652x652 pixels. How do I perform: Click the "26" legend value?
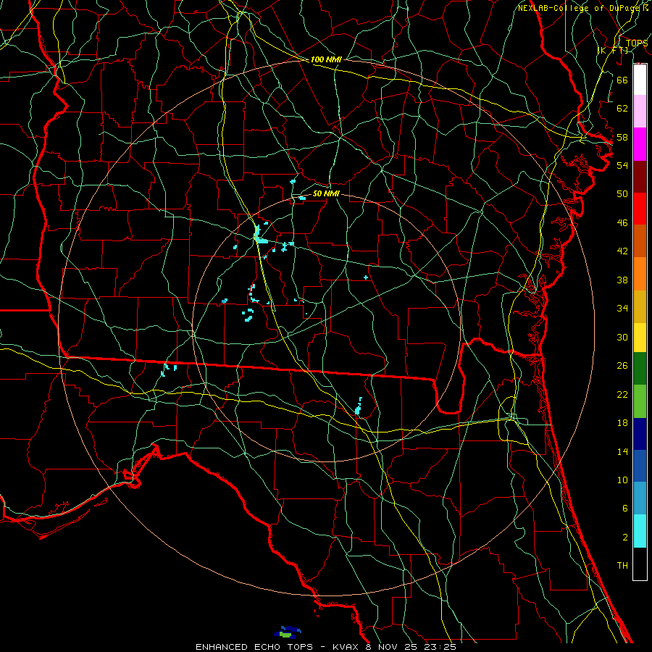coord(622,366)
